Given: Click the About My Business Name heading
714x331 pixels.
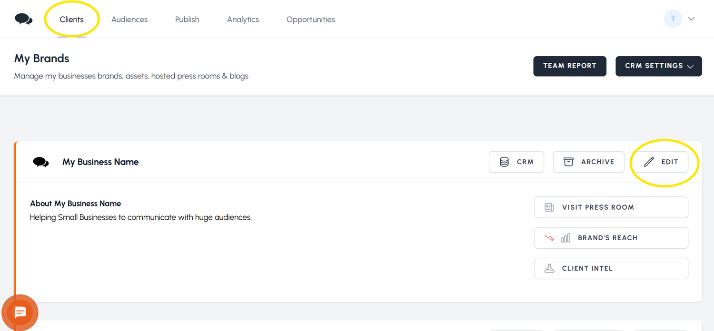Looking at the screenshot, I should (x=75, y=204).
